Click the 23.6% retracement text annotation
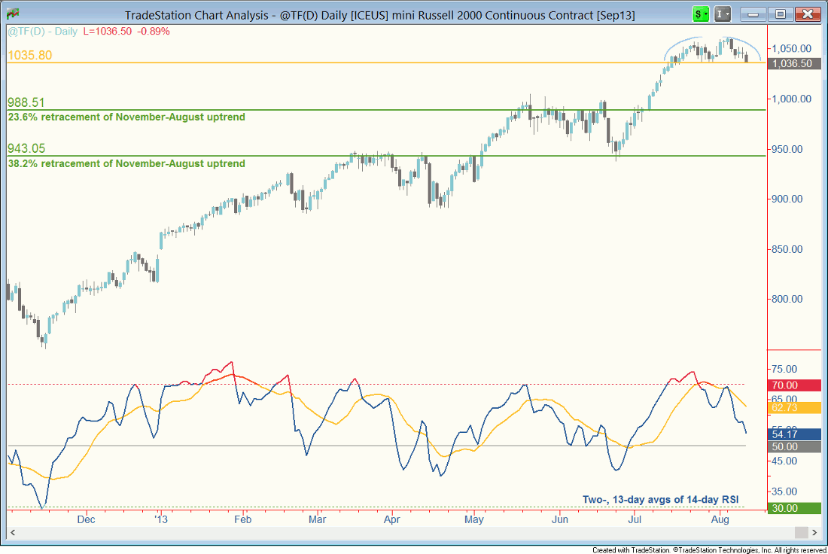828x554 pixels. tap(126, 117)
